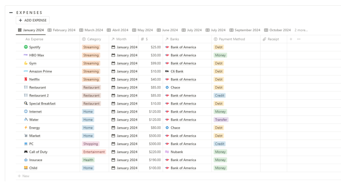Open the January 2024 tab
Screen dimensions: 341x192
31,30
